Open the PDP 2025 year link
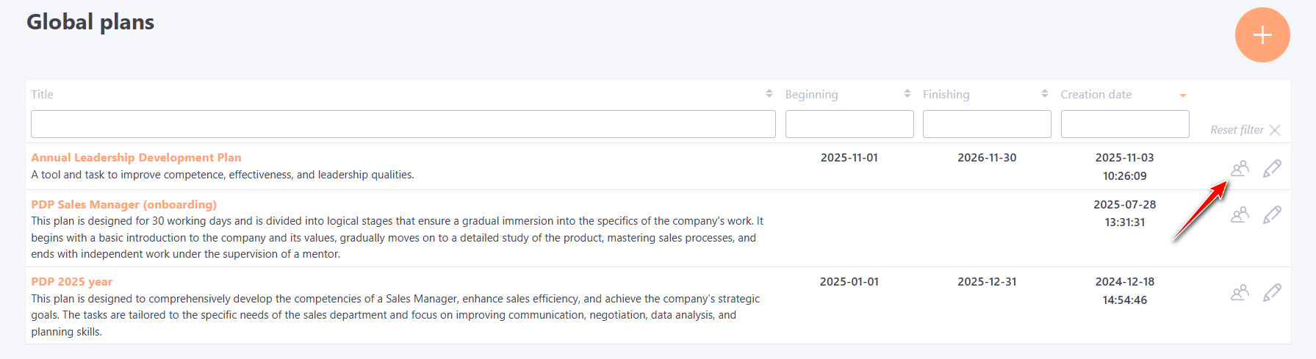1316x359 pixels. pyautogui.click(x=72, y=282)
